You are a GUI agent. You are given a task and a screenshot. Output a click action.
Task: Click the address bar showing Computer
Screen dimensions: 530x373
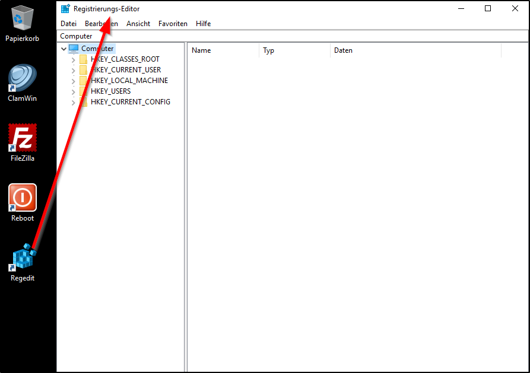coord(293,36)
